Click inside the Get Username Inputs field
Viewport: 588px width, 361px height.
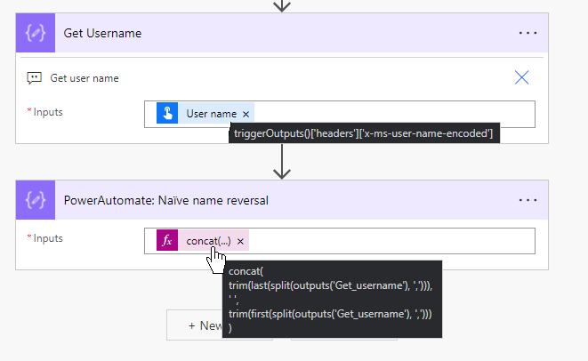340,114
